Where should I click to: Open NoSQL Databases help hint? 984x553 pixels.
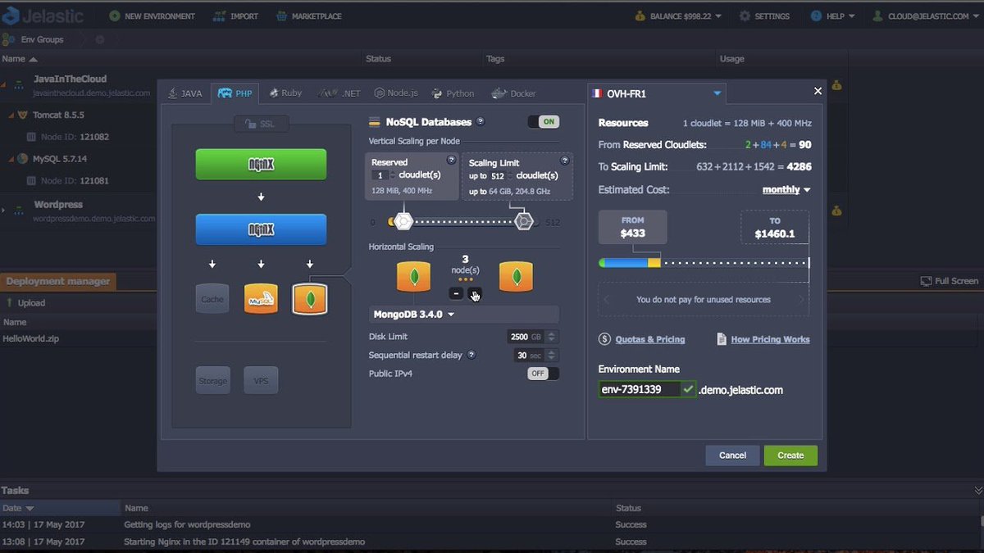click(481, 122)
